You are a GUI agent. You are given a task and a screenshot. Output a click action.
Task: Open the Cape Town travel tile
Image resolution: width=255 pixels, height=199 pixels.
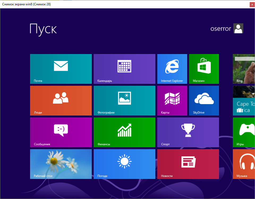(x=244, y=100)
